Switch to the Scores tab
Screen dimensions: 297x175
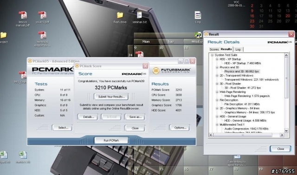point(214,49)
